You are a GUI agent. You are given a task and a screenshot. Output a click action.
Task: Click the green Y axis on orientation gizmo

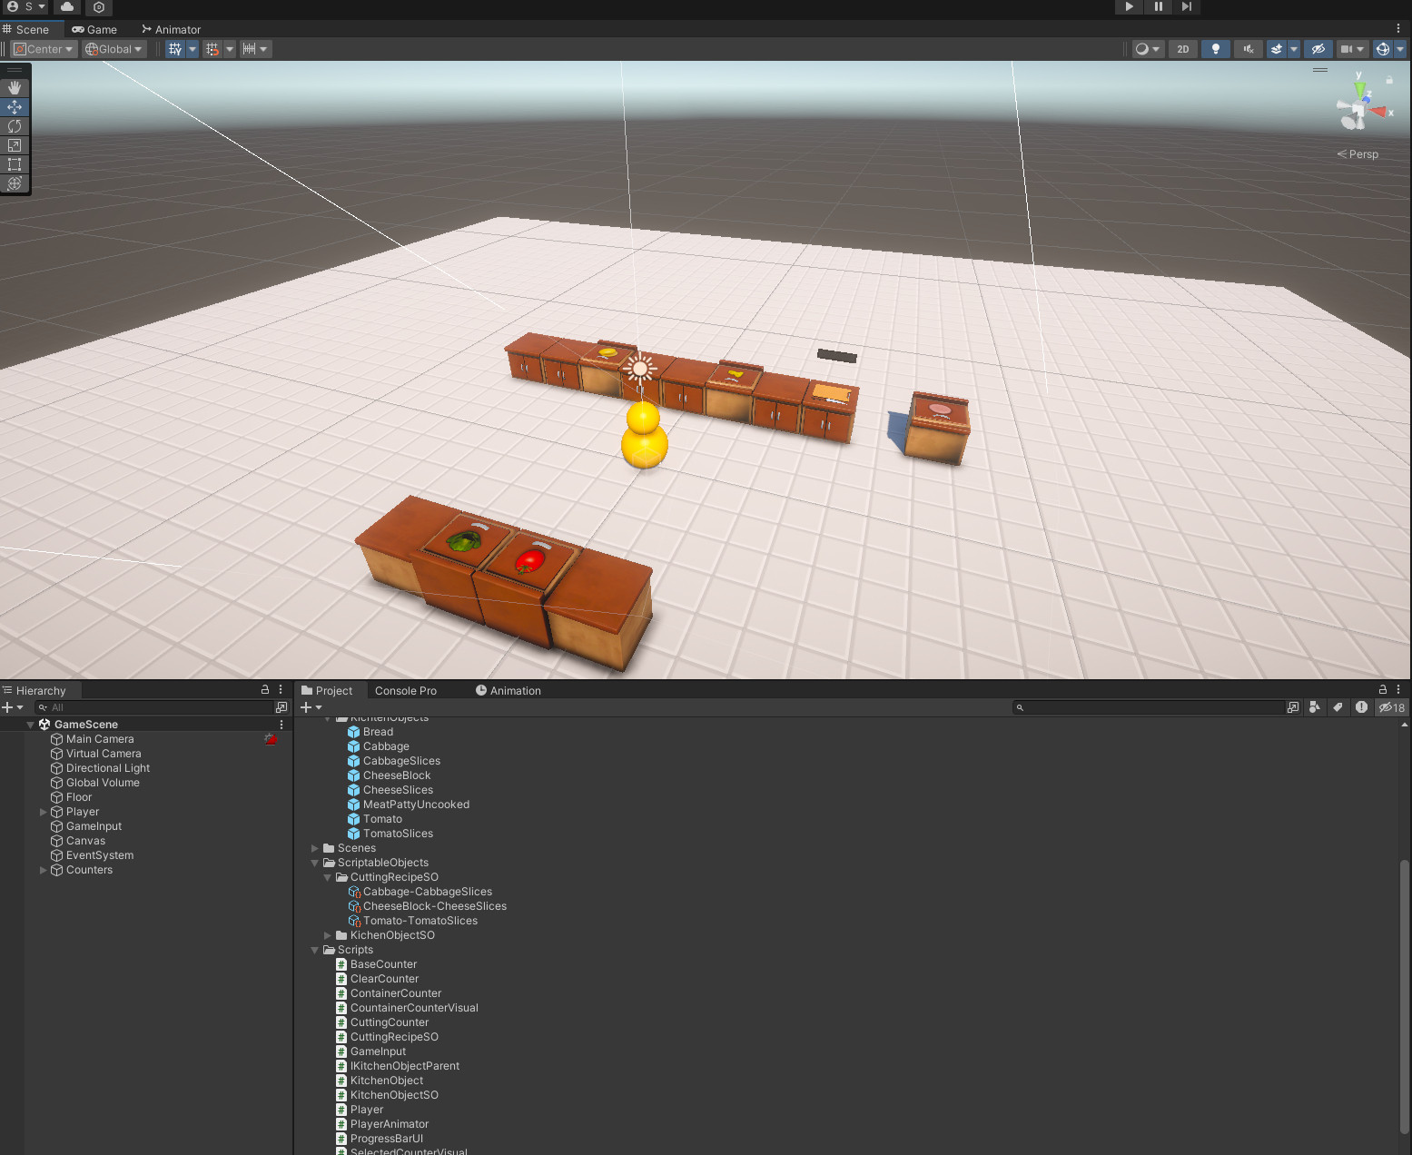click(x=1359, y=87)
